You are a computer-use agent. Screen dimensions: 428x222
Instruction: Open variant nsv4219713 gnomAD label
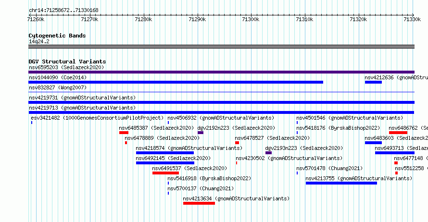[82, 108]
